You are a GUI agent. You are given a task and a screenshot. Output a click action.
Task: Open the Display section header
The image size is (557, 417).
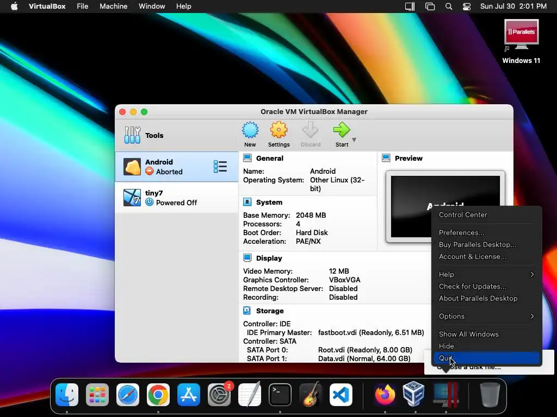tap(269, 258)
